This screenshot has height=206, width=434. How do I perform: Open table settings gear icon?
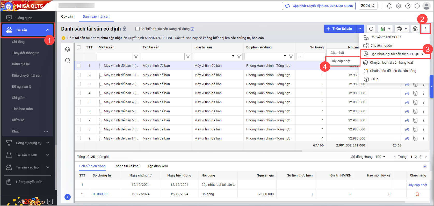pos(415,29)
